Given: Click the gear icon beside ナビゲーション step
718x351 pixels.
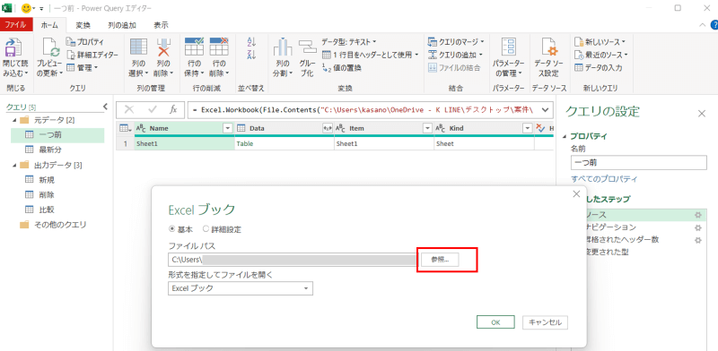Looking at the screenshot, I should click(x=698, y=227).
